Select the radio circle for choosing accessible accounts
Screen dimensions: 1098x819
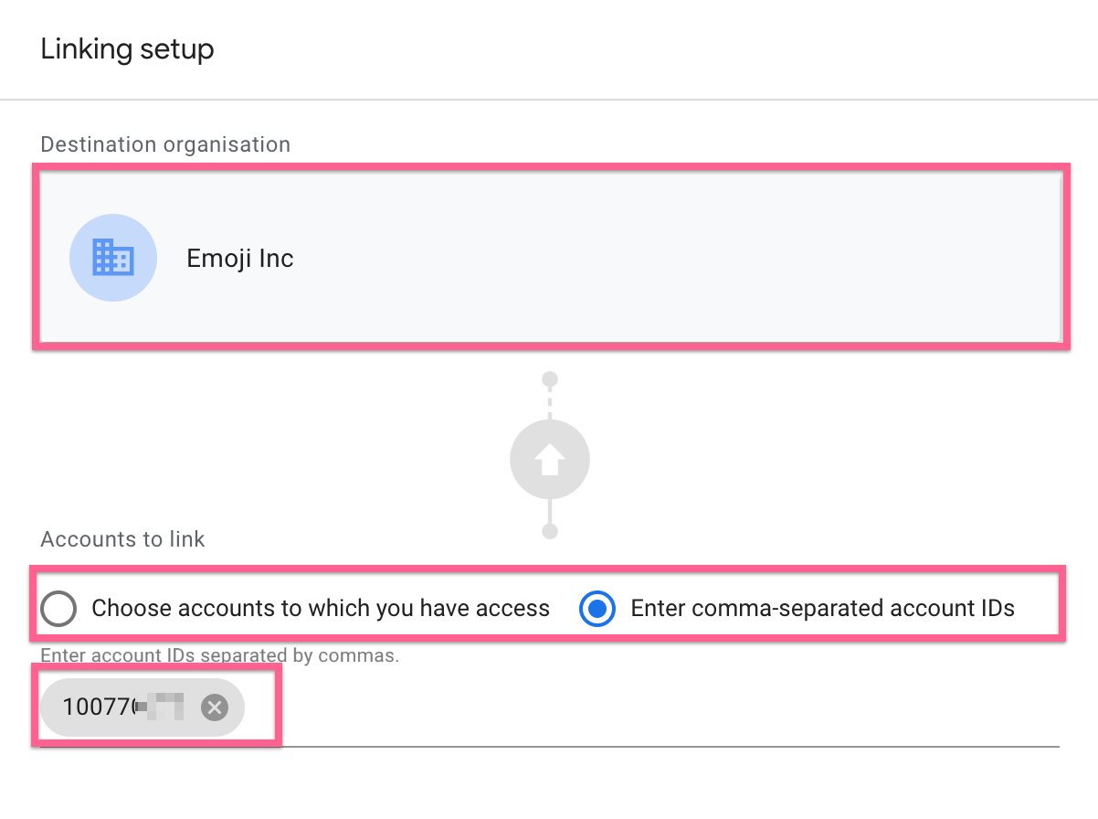click(x=58, y=609)
